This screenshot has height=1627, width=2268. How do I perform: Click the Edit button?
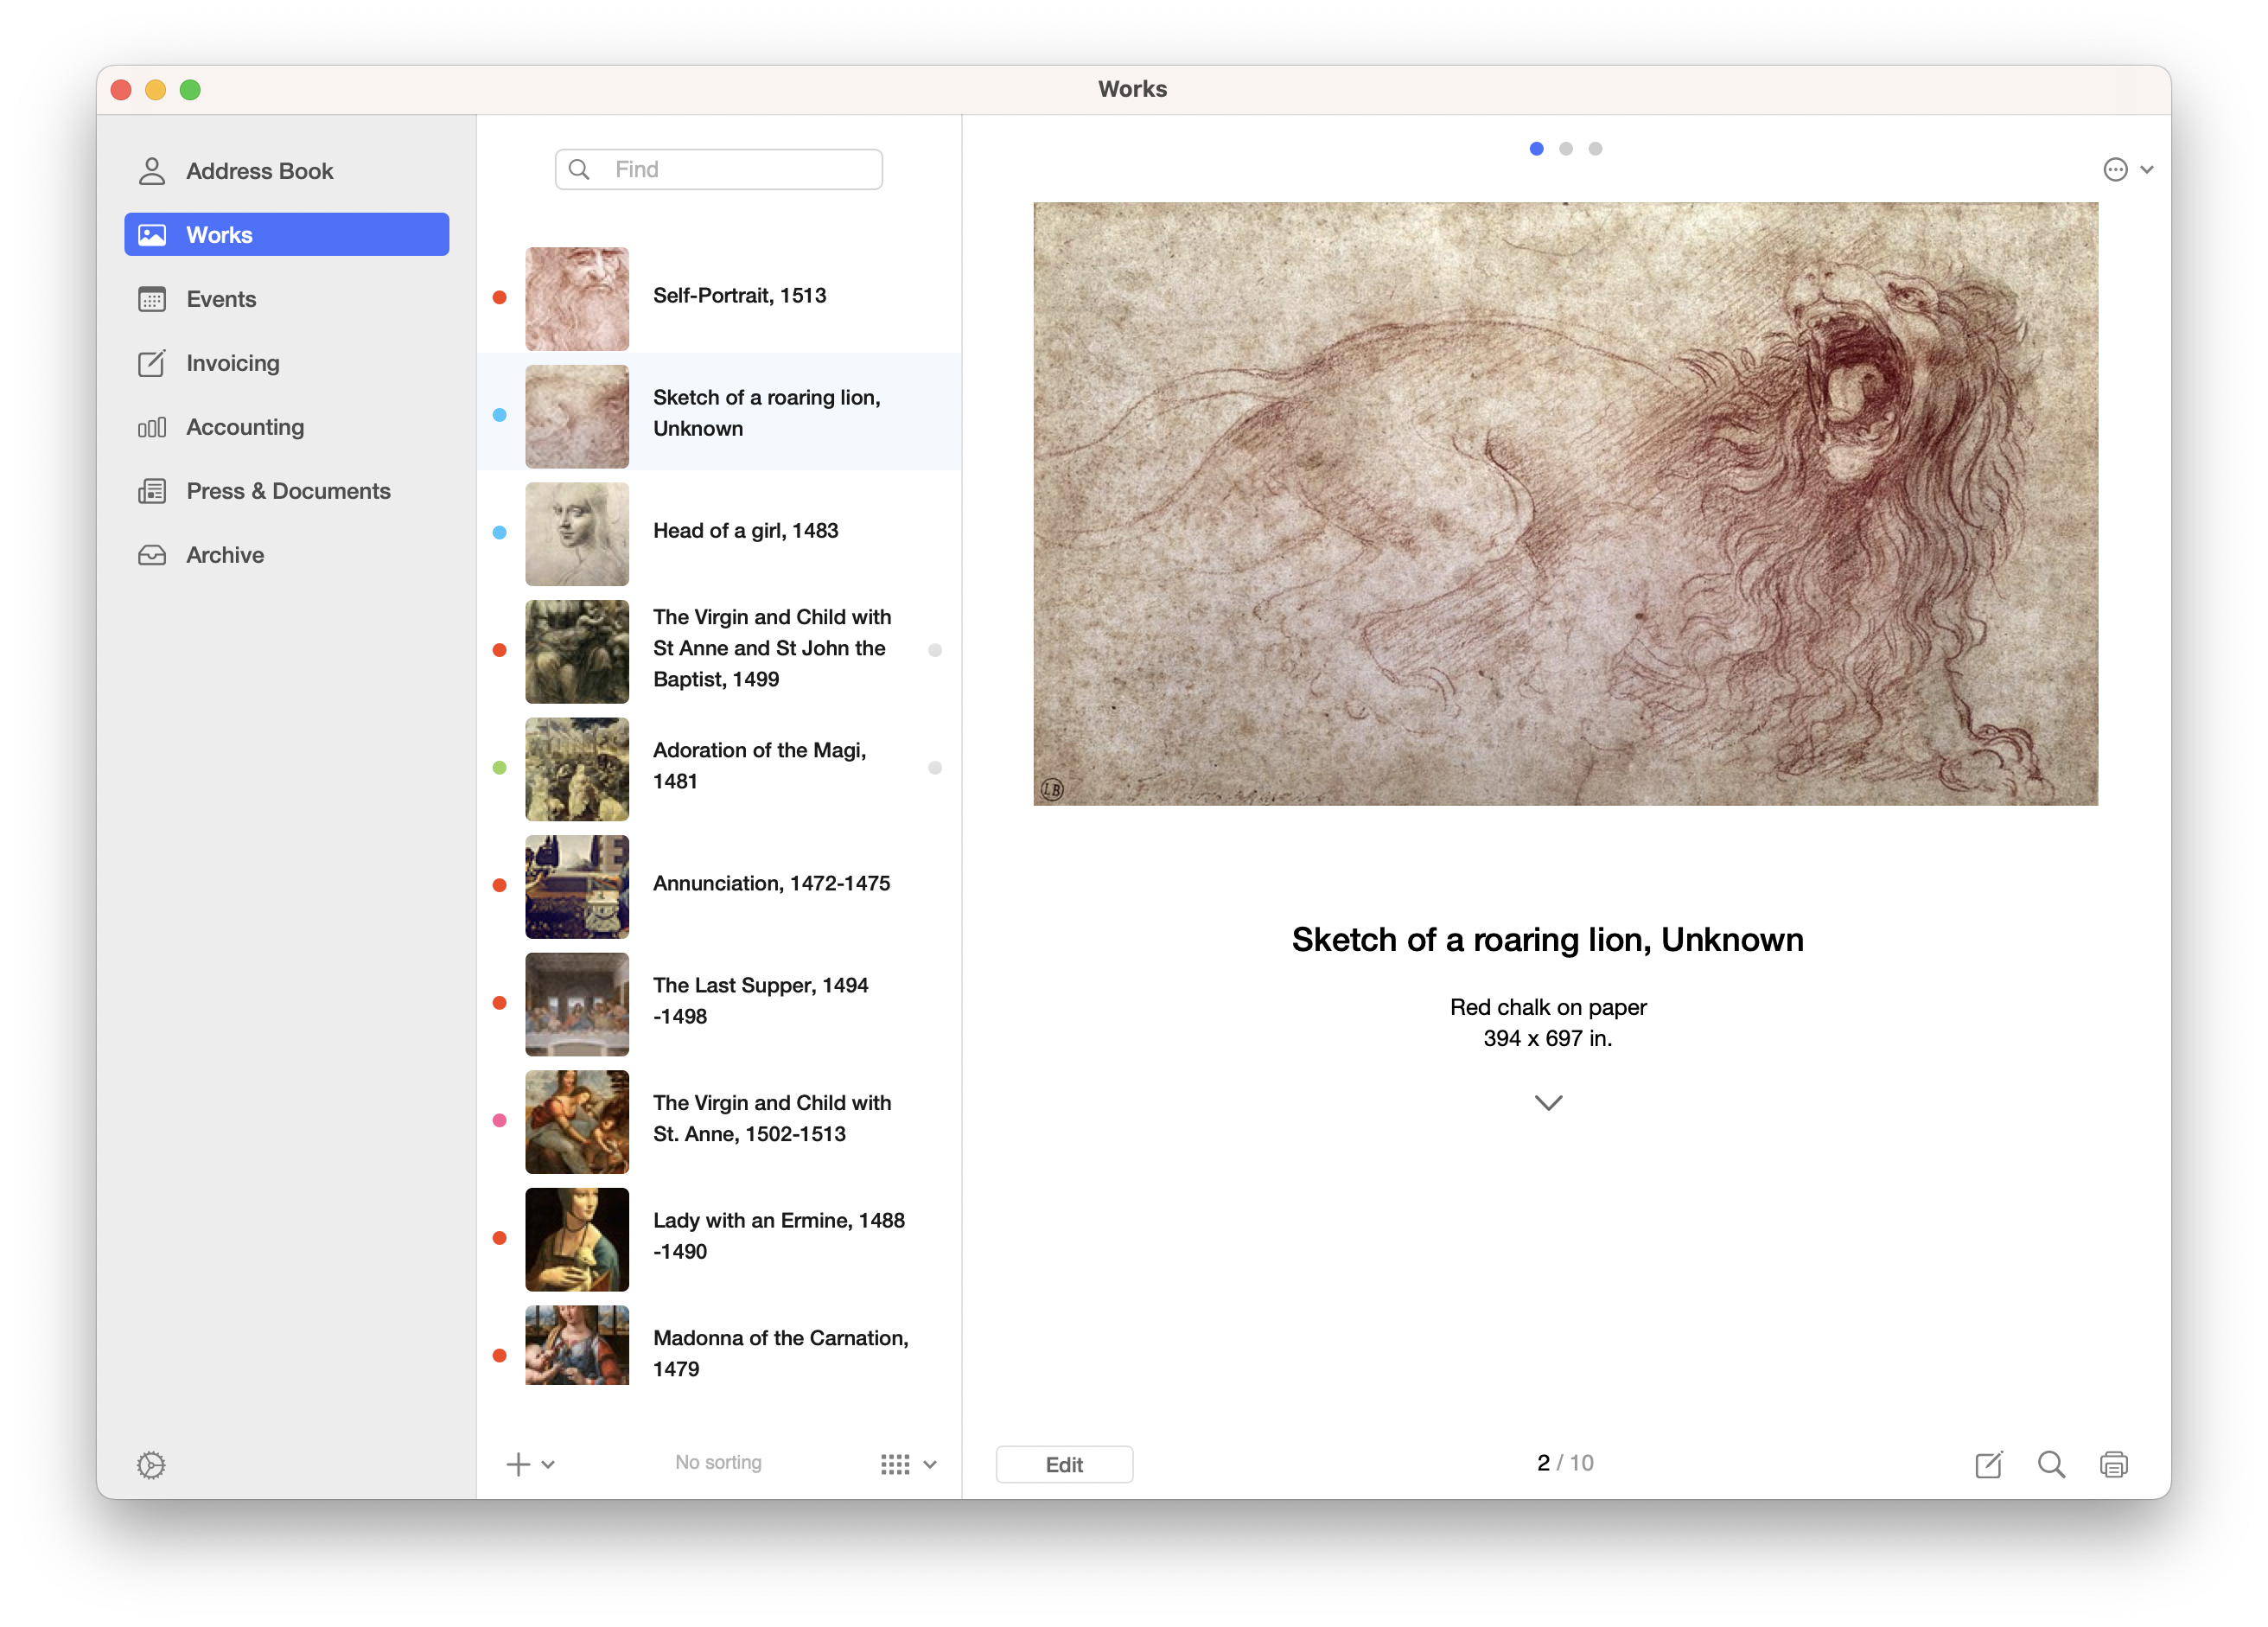coord(1064,1464)
